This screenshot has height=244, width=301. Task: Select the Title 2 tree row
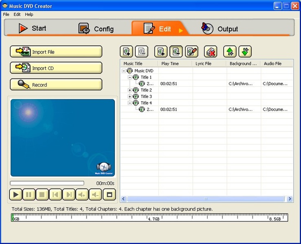tap(146, 90)
